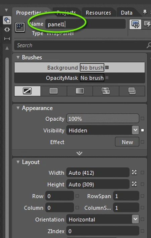Image resolution: width=151 pixels, height=238 pixels.
Task: Click Width advanced options square
Action: (143, 173)
